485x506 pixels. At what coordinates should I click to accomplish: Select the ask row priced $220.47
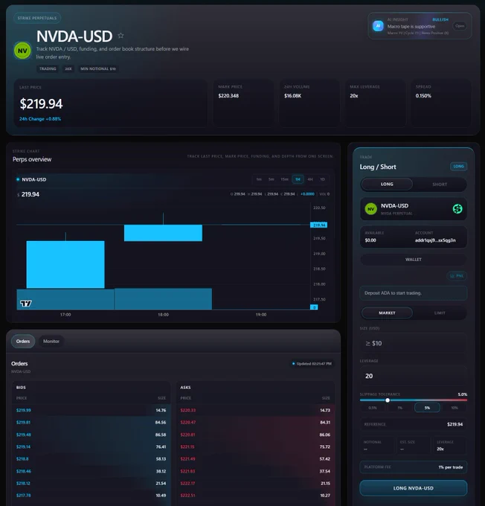coord(255,422)
